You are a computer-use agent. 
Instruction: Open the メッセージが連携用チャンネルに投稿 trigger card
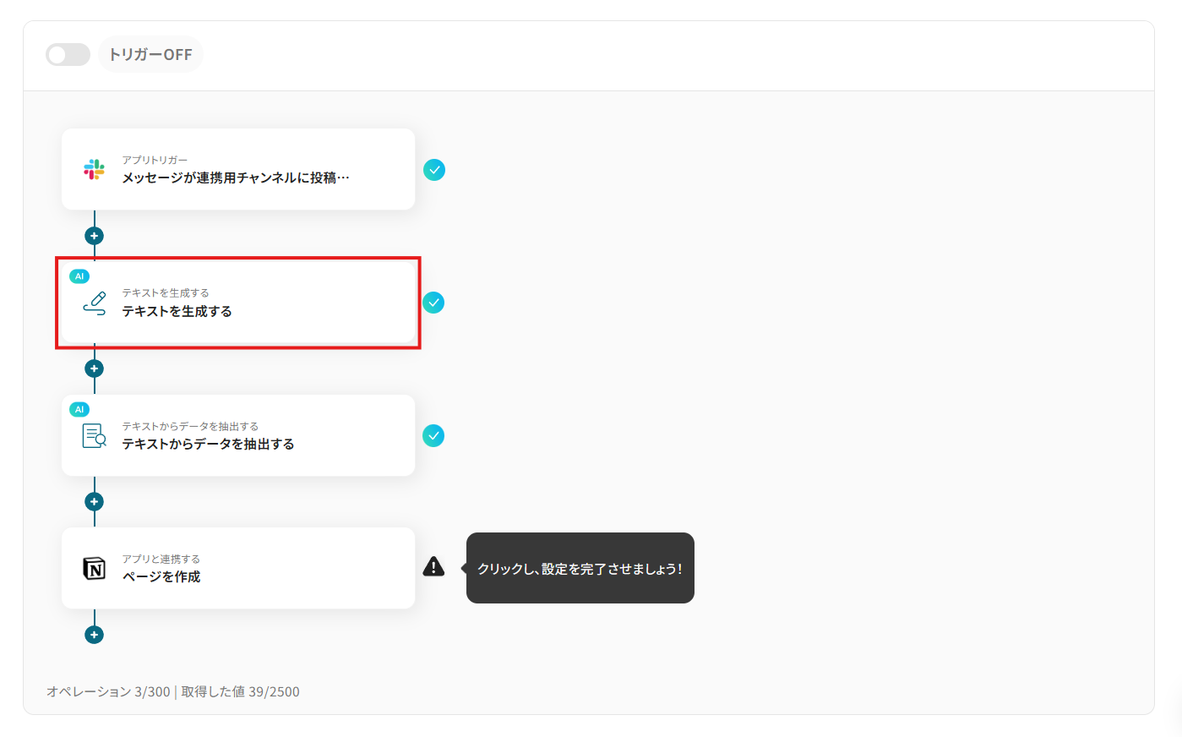point(238,169)
